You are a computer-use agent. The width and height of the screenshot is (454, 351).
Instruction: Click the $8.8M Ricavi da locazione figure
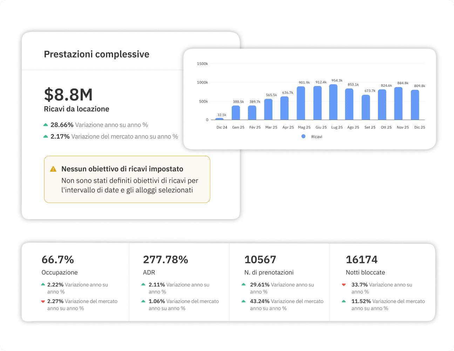(68, 95)
